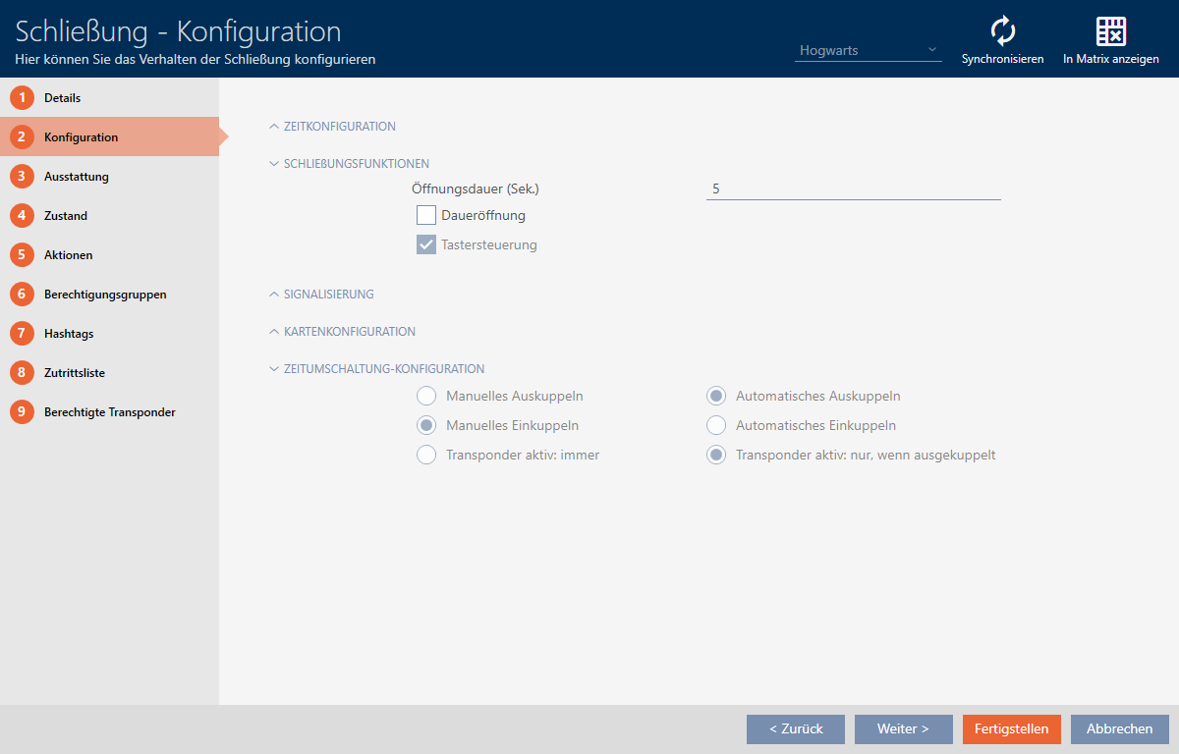This screenshot has height=754, width=1179.
Task: Enable the Daueröffnung checkbox
Action: [426, 215]
